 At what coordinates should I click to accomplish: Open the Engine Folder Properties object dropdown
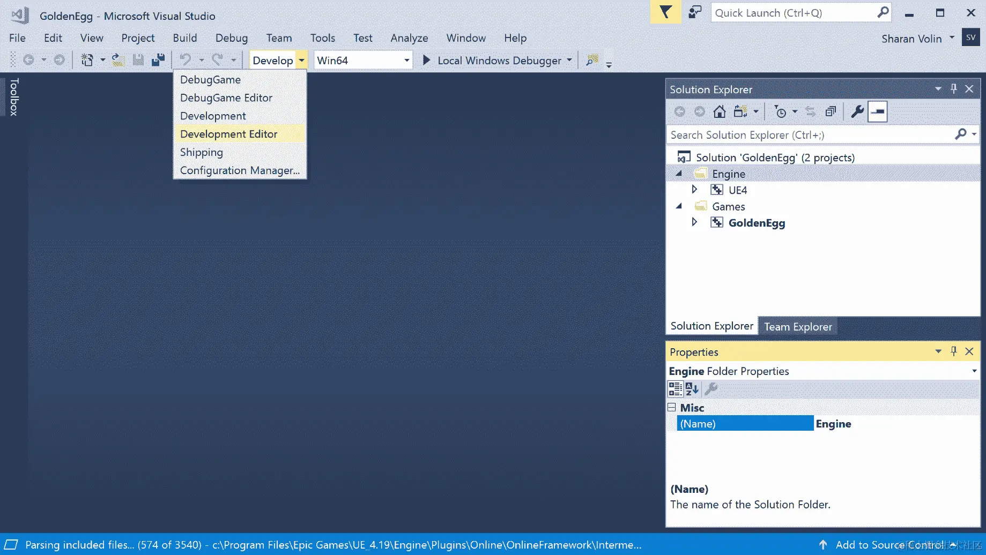pos(974,371)
